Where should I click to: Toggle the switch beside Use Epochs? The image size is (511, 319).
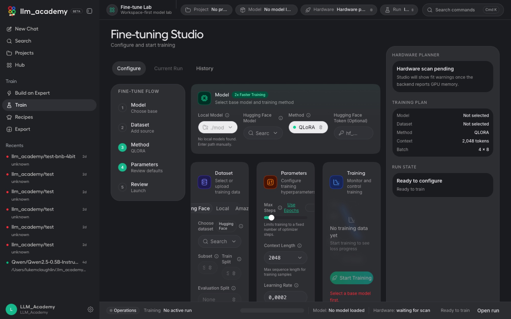[x=310, y=208]
